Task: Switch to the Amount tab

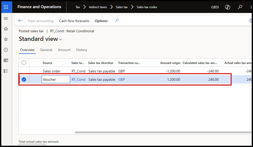Action: point(64,50)
